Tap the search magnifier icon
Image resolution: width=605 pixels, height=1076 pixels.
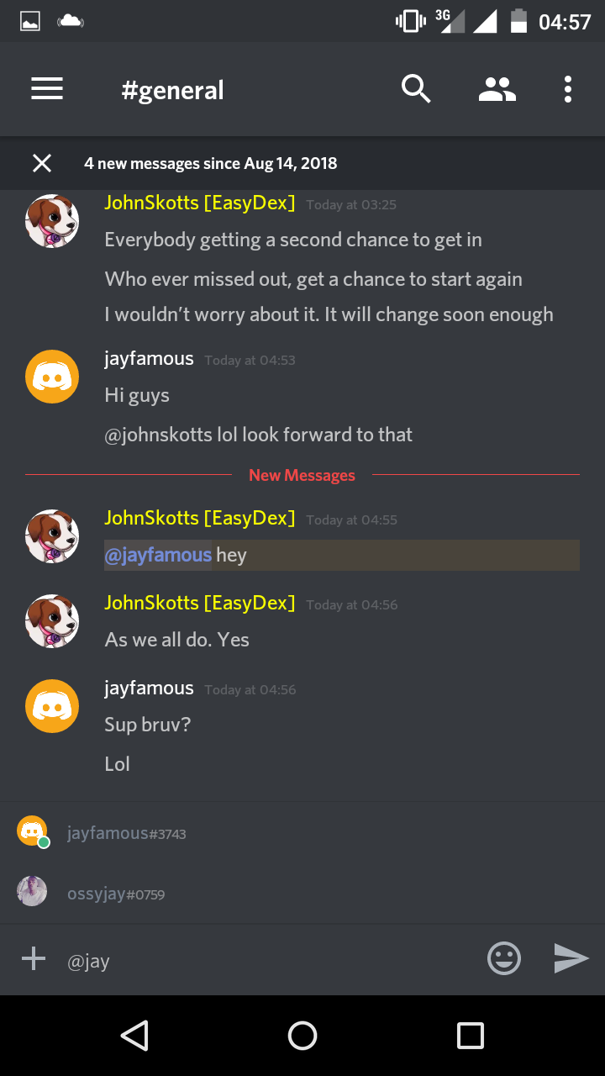tap(416, 88)
